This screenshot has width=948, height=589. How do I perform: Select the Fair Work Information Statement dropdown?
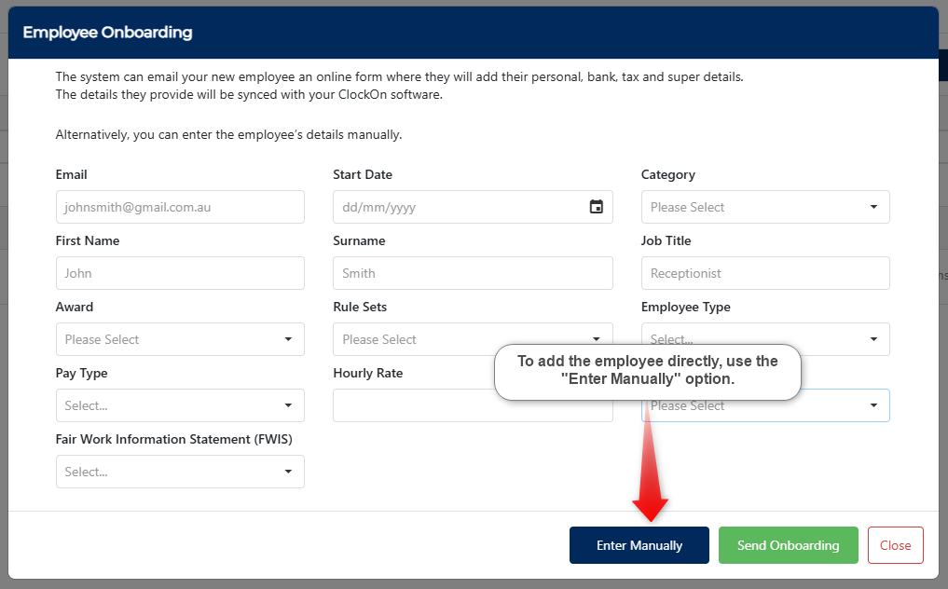coord(179,472)
